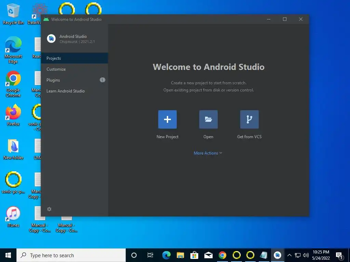Click the Get from VCS label

[249, 137]
